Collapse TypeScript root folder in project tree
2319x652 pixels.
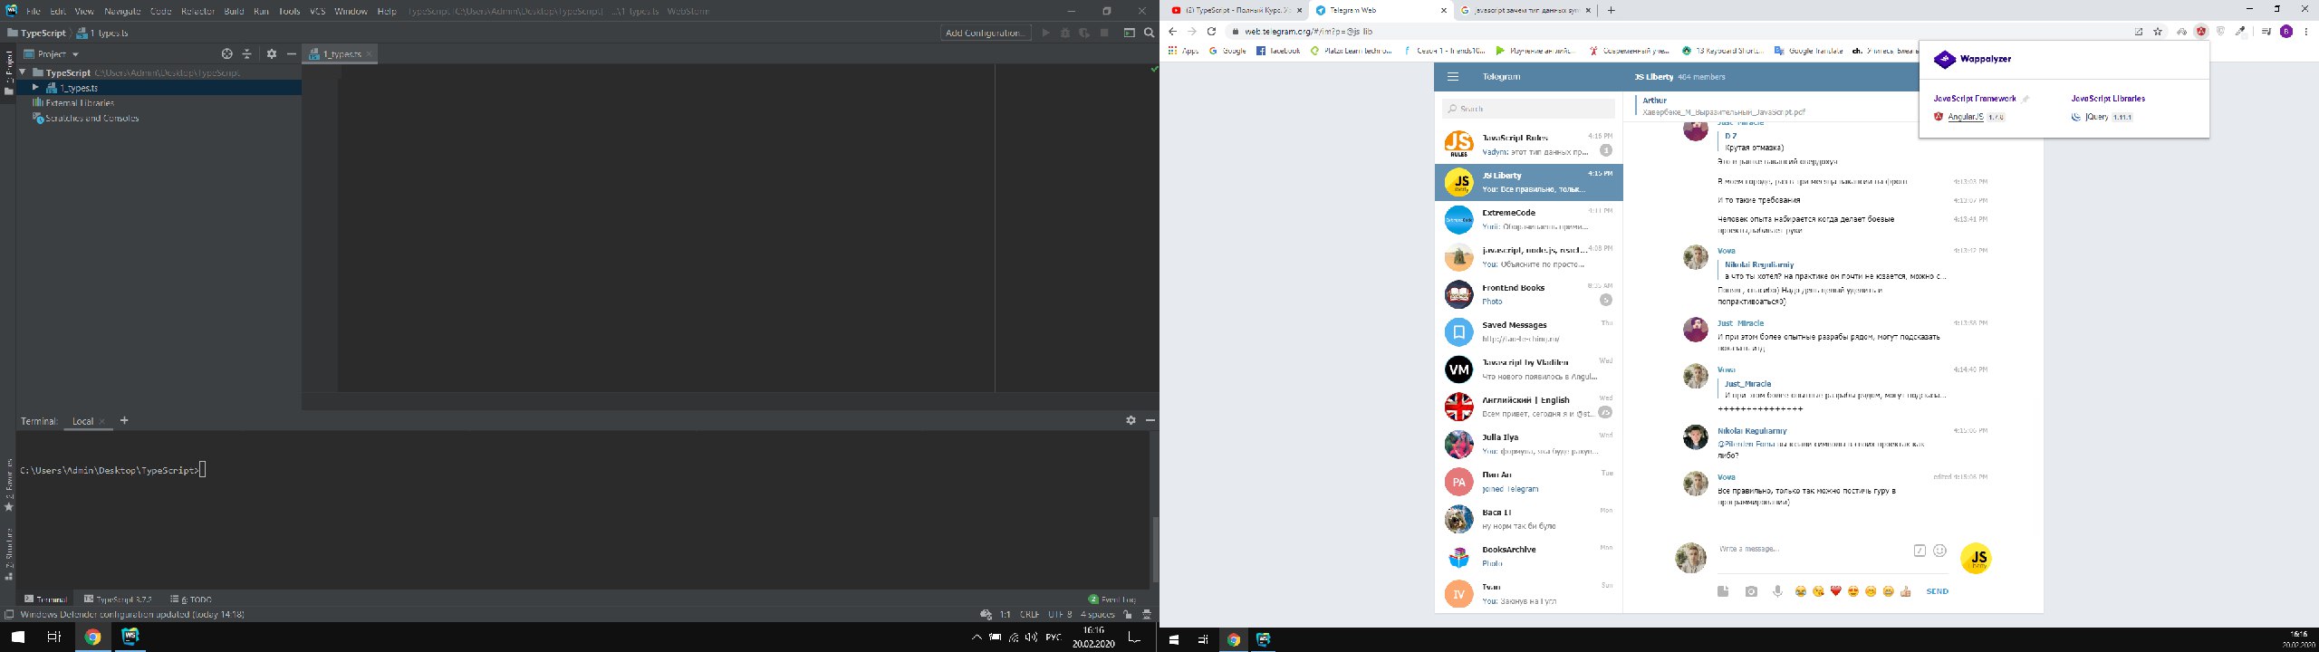point(23,72)
